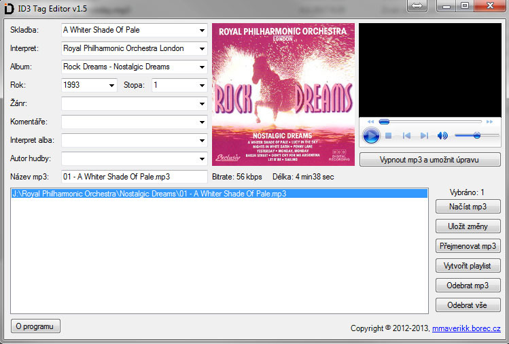Minimize the ID3 Tag Editor window
Screen dimensions: 509x344
(x=446, y=6)
